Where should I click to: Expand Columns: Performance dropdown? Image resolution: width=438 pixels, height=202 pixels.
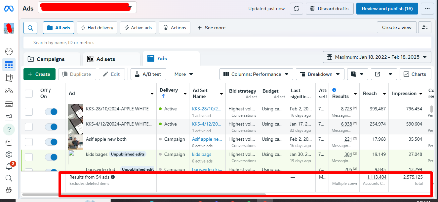[x=256, y=74]
